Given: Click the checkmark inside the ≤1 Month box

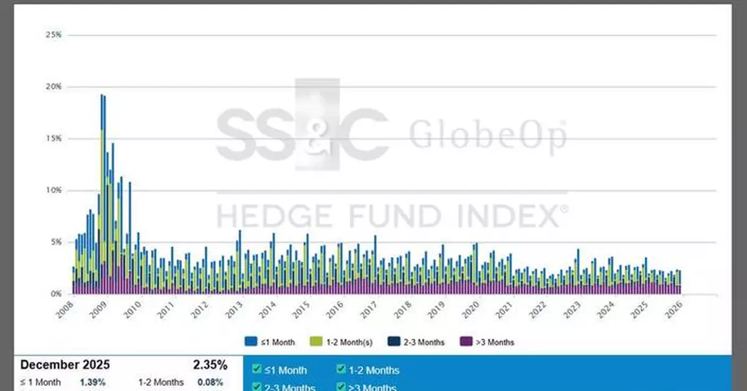Looking at the screenshot, I should [256, 369].
